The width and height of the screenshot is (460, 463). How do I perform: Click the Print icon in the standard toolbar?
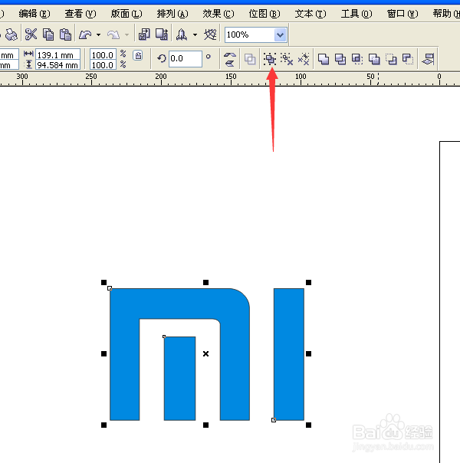(x=11, y=34)
